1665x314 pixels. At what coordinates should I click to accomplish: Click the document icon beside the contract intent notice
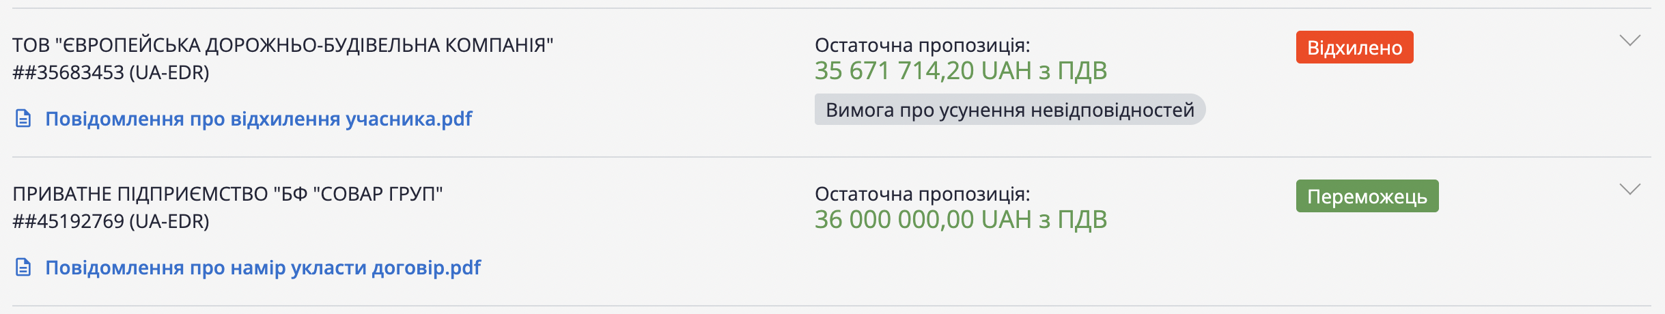(x=23, y=268)
